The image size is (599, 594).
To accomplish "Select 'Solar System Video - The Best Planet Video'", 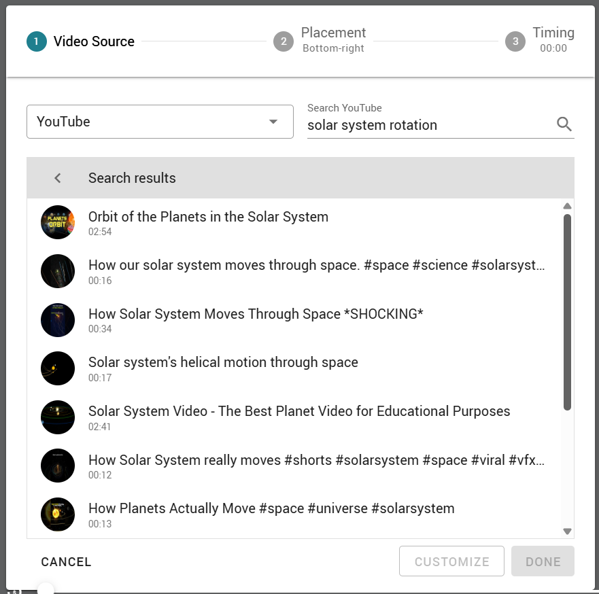I will pyautogui.click(x=301, y=417).
